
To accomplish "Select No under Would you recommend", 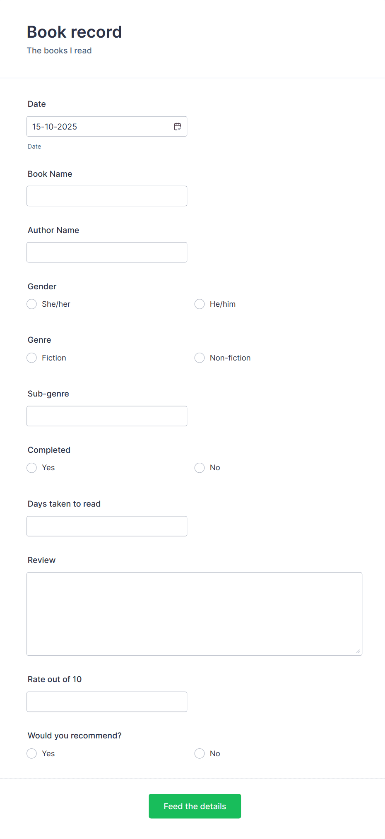I will tap(200, 753).
